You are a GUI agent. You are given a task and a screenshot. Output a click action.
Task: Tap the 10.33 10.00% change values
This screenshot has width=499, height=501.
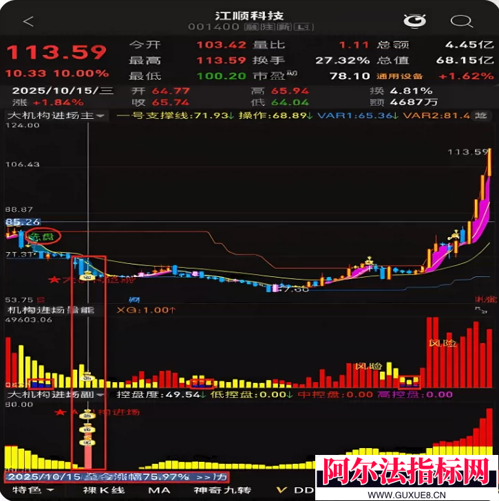[57, 74]
